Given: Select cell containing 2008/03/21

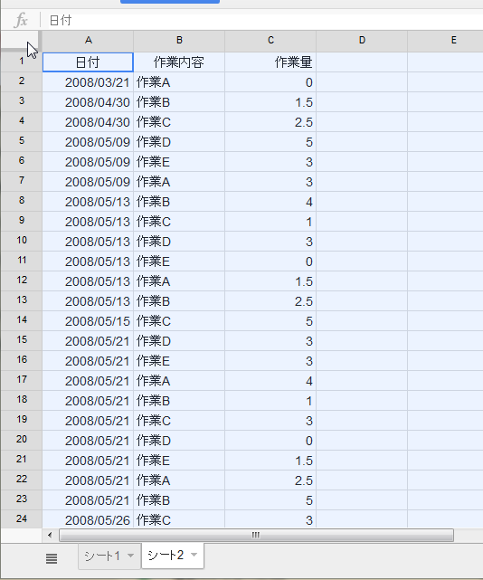Looking at the screenshot, I should [88, 82].
